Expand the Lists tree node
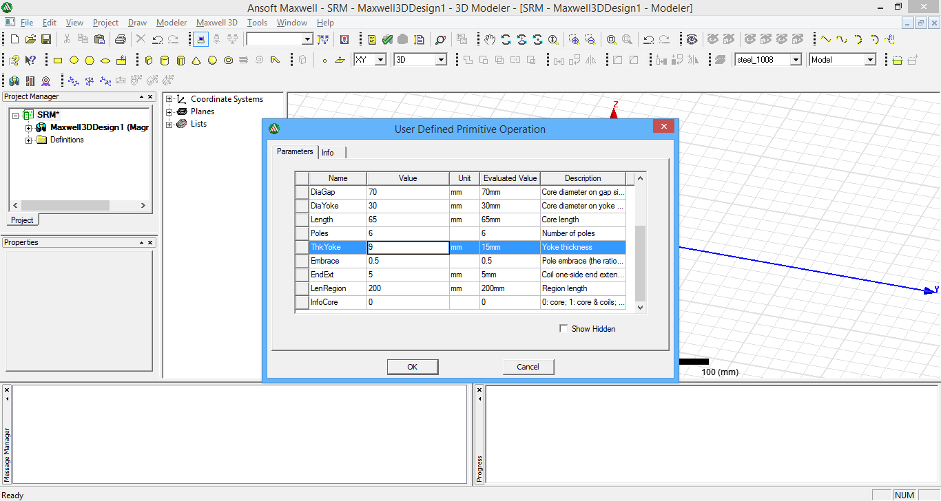941x501 pixels. 169,124
